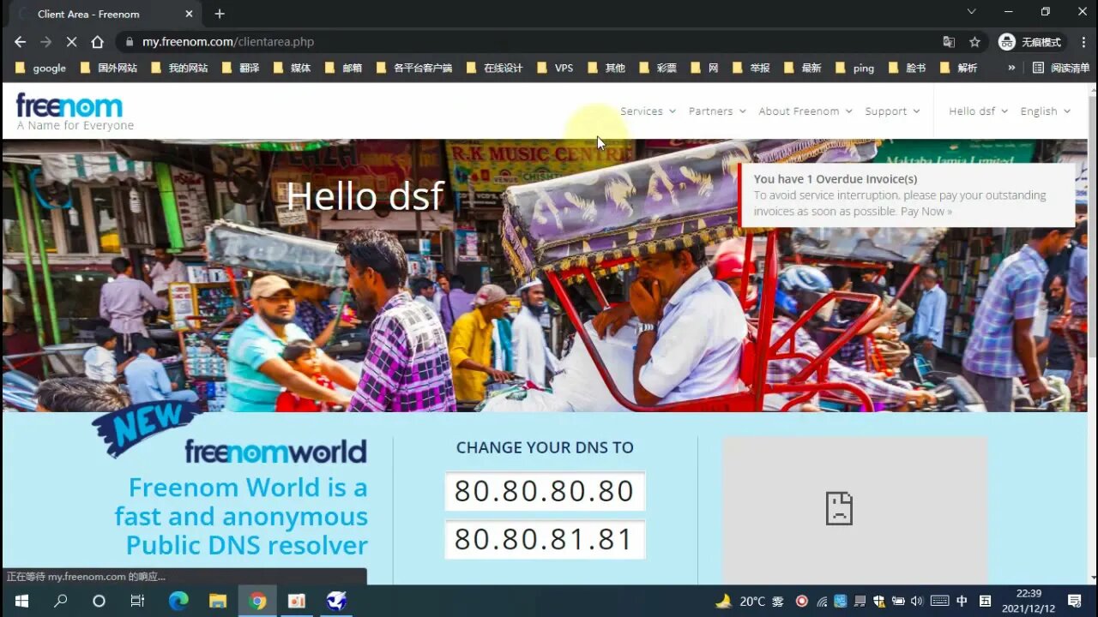Click the red recording tray icon
The image size is (1098, 617).
[x=802, y=602]
